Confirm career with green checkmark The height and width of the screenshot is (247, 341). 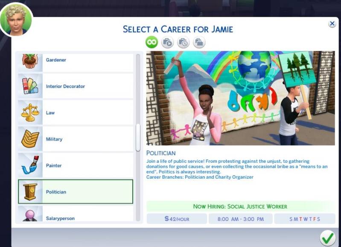coord(328,238)
